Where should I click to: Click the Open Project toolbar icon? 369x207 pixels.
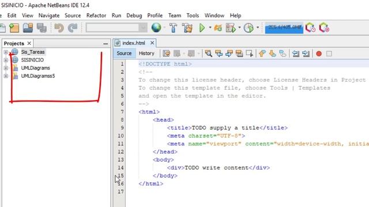(x=28, y=28)
